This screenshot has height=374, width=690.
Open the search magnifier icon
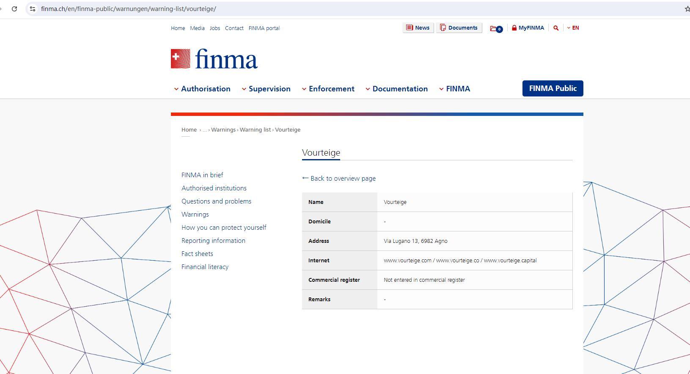pos(556,28)
